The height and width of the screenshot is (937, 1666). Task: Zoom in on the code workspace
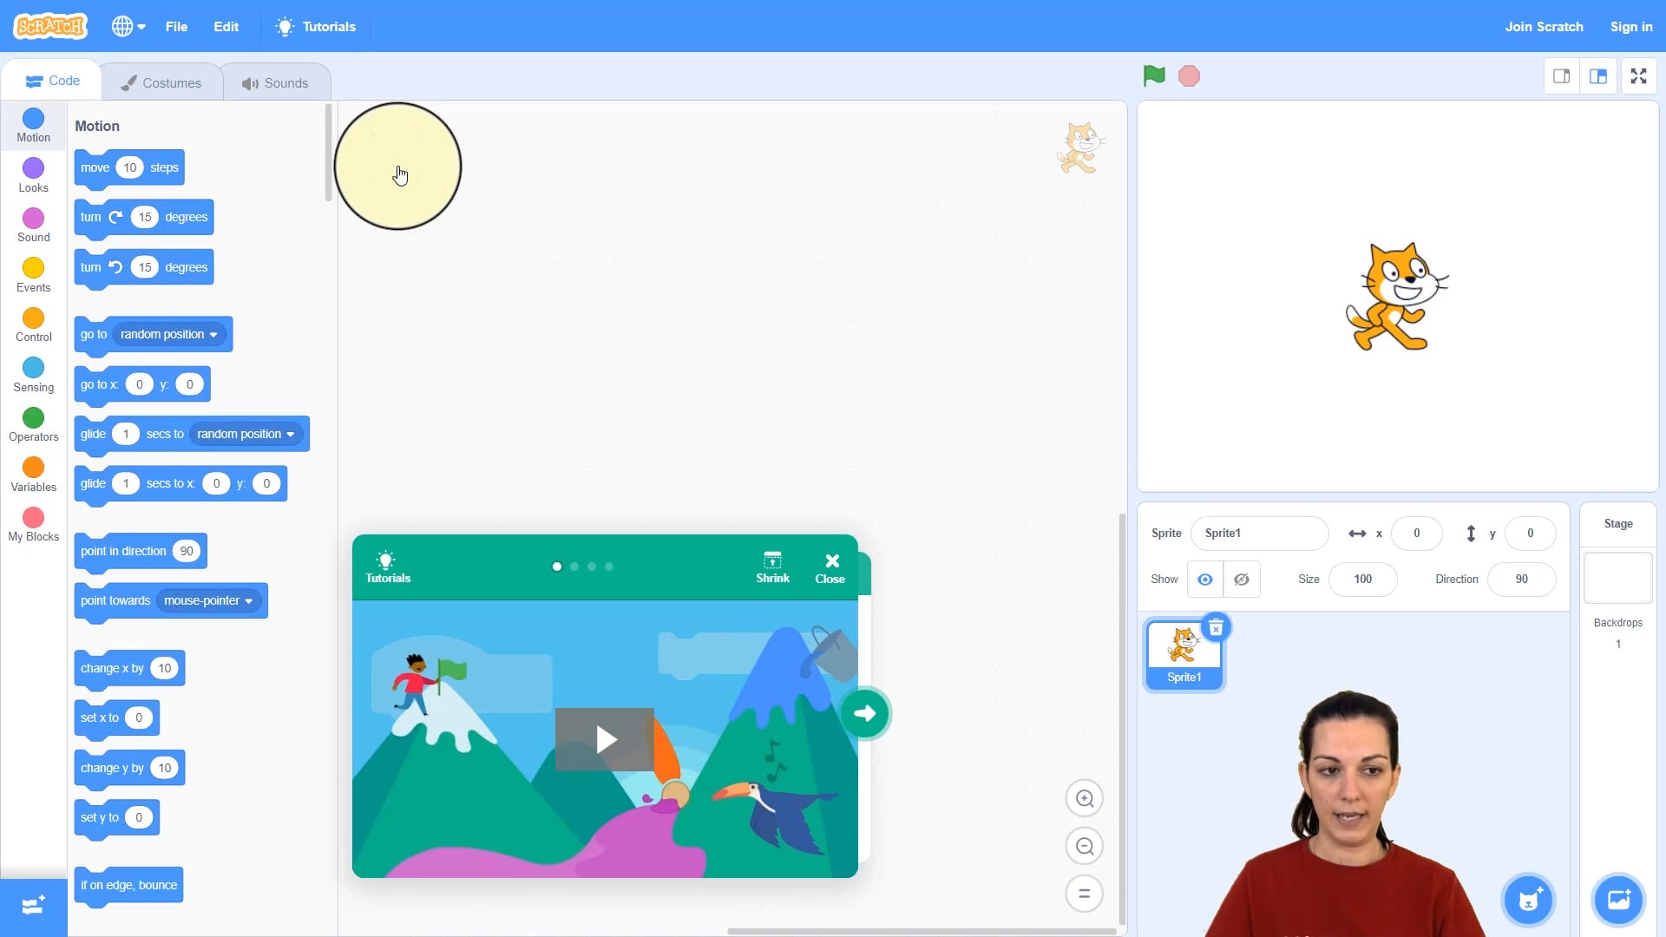tap(1085, 797)
